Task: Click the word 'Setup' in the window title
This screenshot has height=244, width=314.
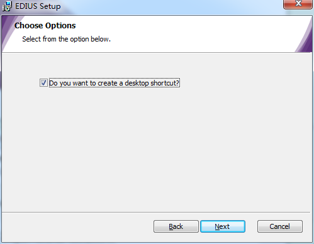Action: 50,6
